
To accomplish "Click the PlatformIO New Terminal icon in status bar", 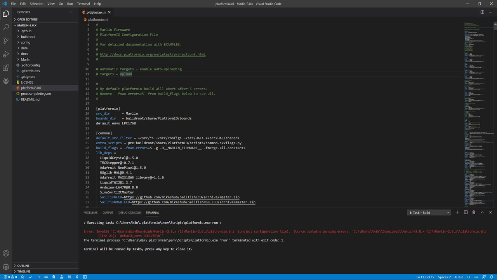I will 85,277.
